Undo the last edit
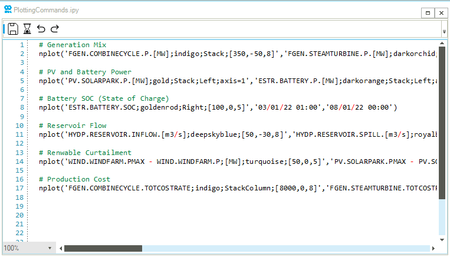 [x=41, y=29]
